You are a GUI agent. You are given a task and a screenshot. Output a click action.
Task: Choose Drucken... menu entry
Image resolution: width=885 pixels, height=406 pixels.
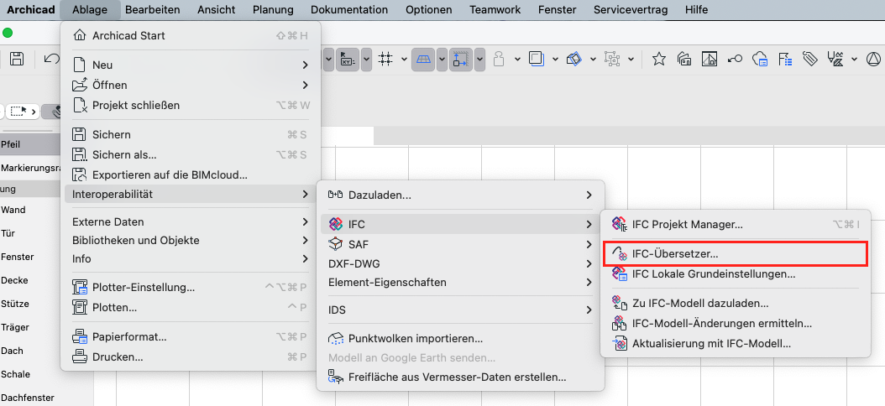tap(191, 357)
